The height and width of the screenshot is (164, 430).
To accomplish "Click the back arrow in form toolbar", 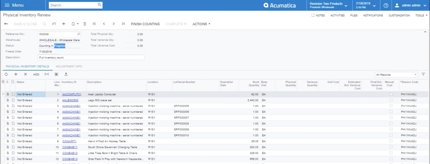I will click(6, 24).
